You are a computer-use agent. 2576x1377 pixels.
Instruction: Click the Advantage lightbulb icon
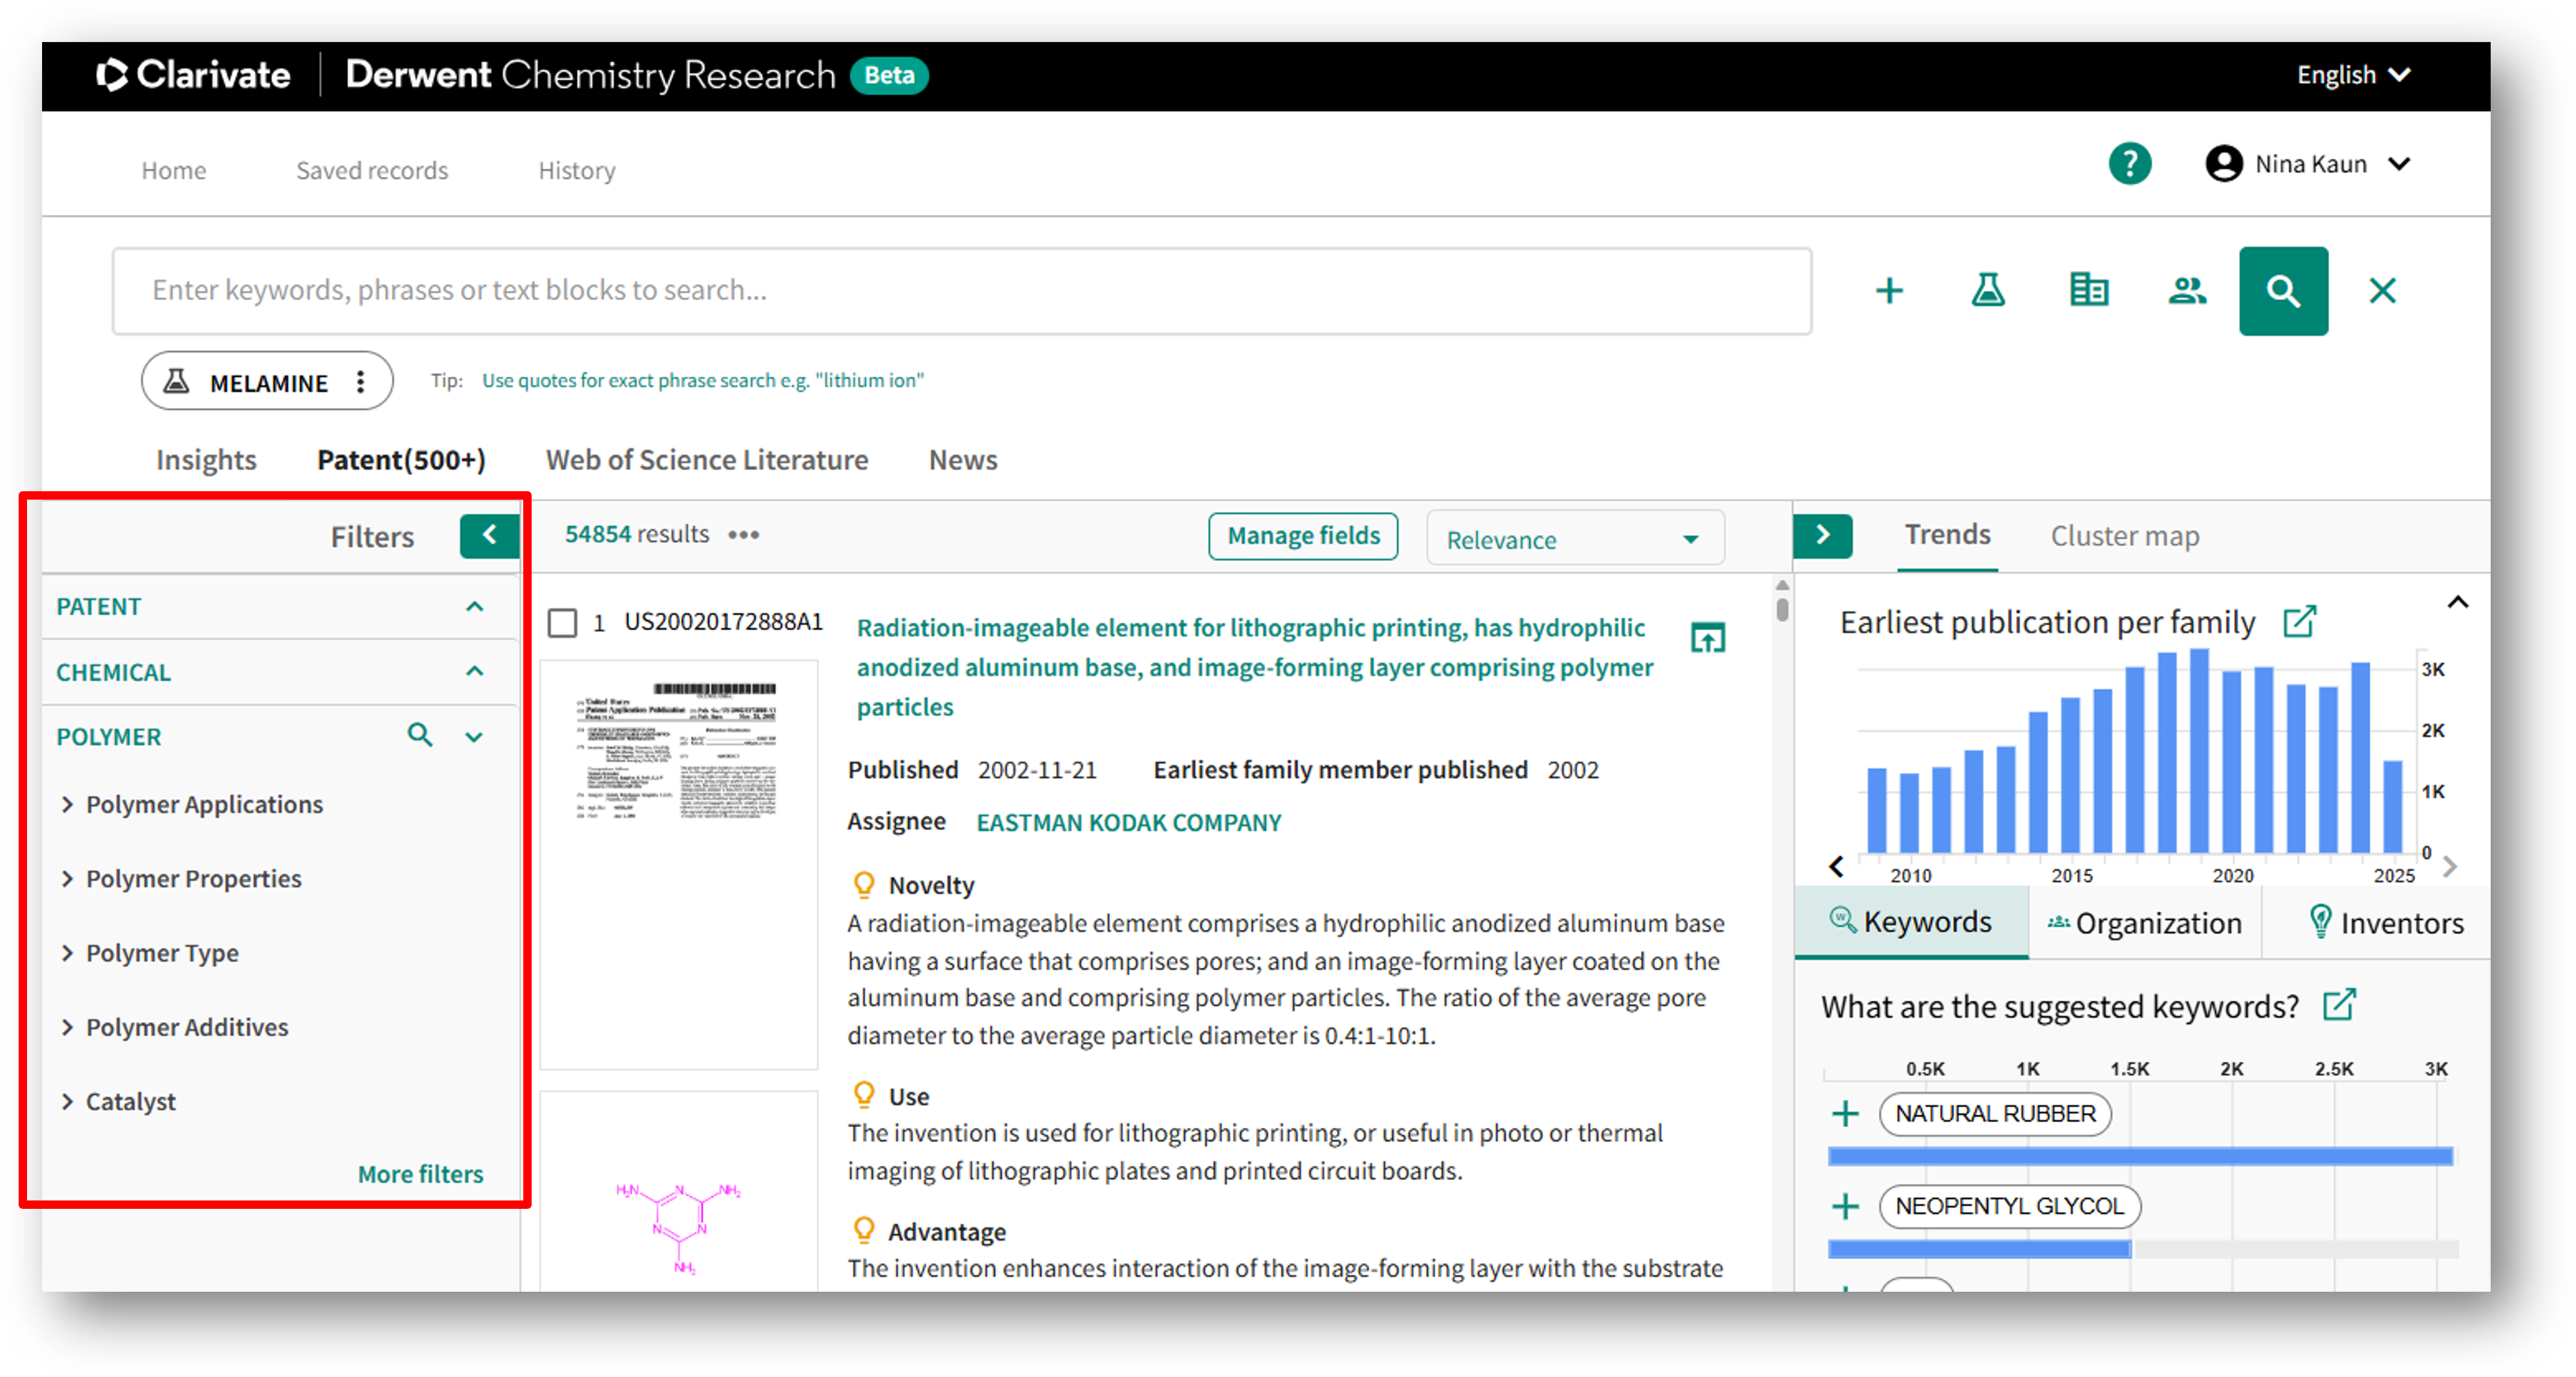click(863, 1230)
